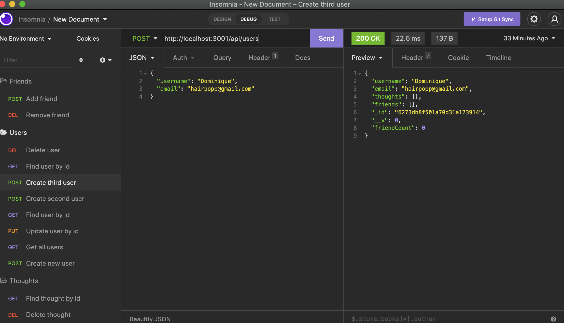The height and width of the screenshot is (323, 564).
Task: Click the Cookie response tab
Action: click(x=458, y=57)
